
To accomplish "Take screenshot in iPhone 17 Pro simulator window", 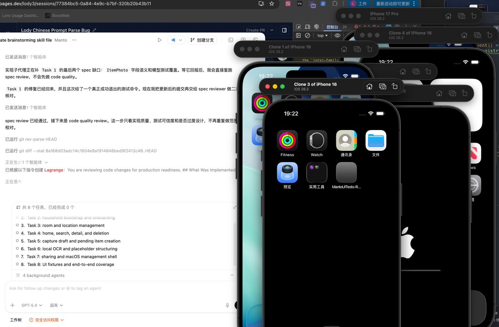I will tap(462, 16).
